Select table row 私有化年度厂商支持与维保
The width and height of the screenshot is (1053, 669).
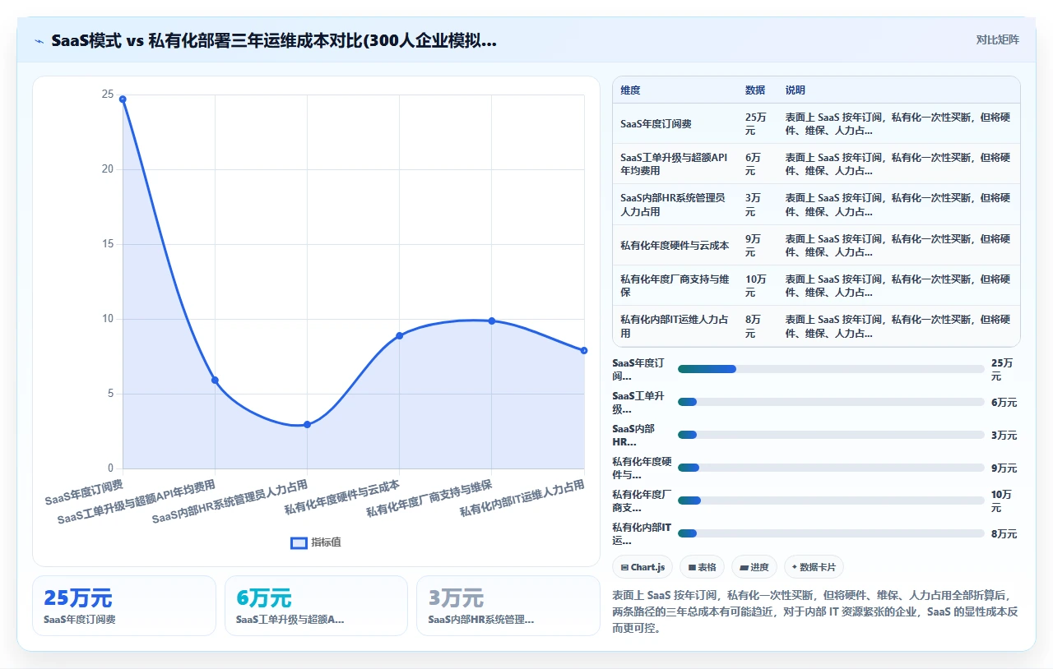pyautogui.click(x=816, y=285)
